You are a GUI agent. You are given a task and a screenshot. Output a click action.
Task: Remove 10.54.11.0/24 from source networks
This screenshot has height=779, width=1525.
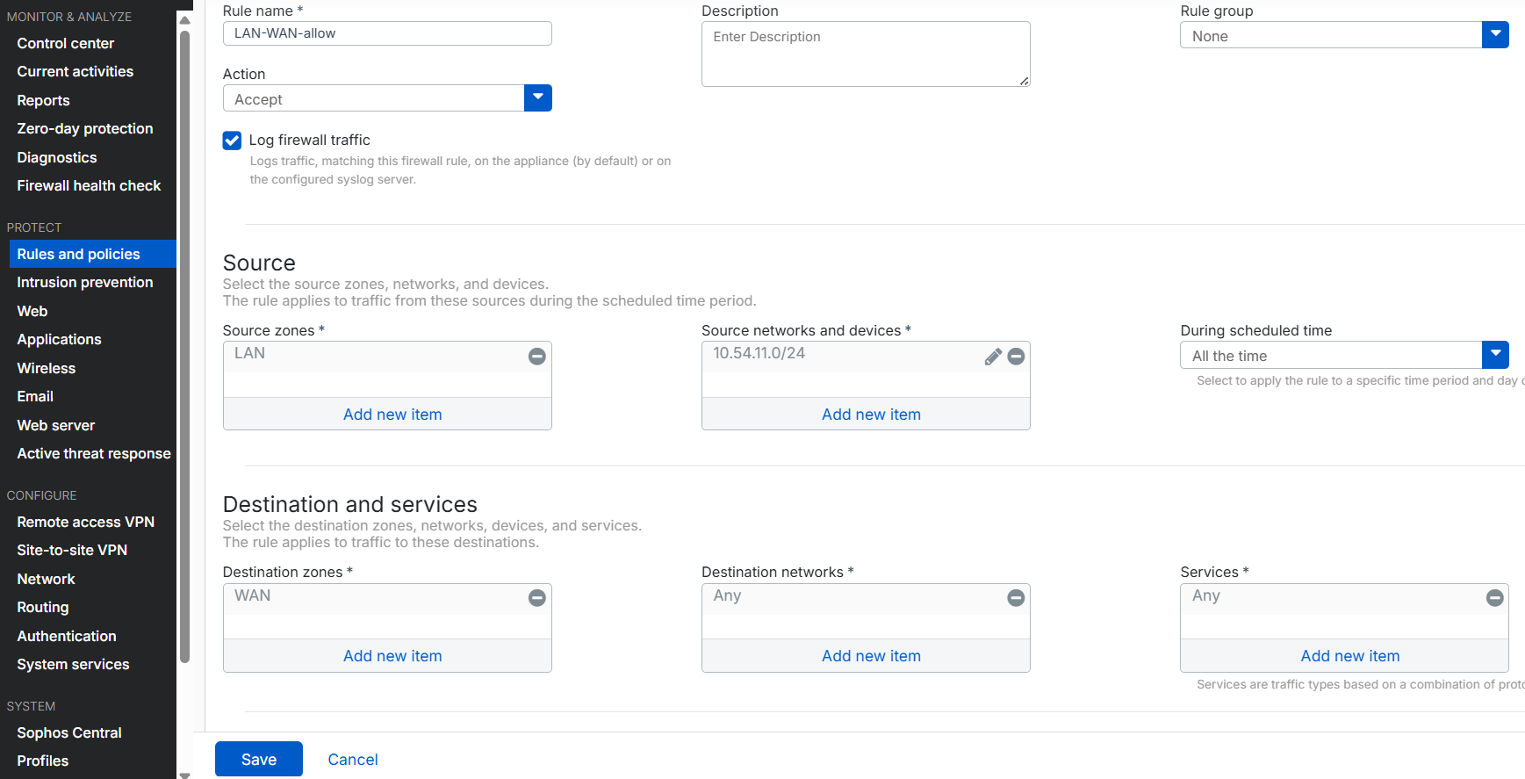coord(1016,357)
